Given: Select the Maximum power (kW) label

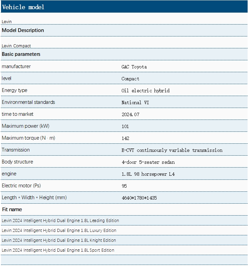Looking at the screenshot, I should (x=26, y=126).
